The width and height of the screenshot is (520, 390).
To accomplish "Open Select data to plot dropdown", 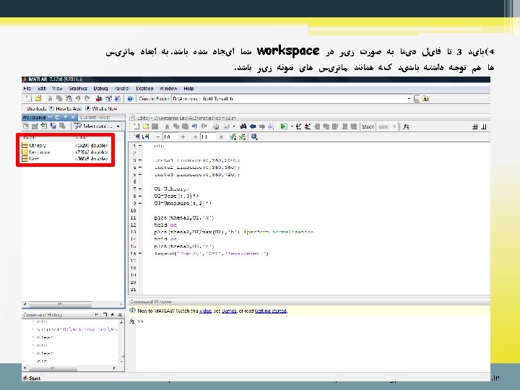I will point(97,126).
